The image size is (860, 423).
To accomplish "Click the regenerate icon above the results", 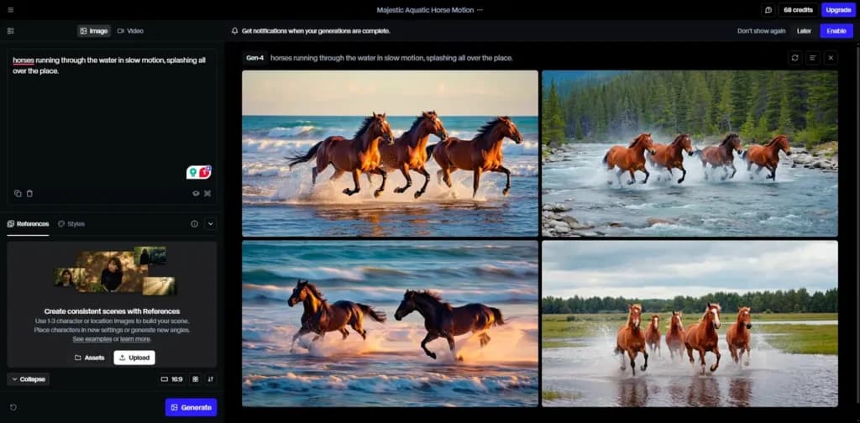I will [794, 58].
